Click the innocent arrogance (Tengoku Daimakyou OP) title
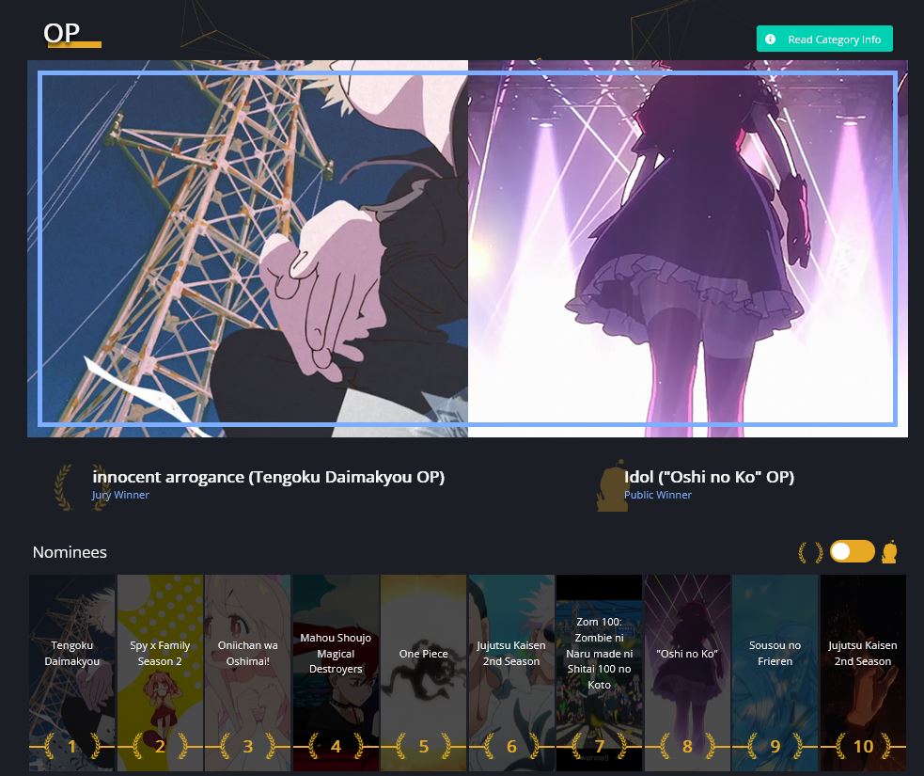 pyautogui.click(x=268, y=477)
